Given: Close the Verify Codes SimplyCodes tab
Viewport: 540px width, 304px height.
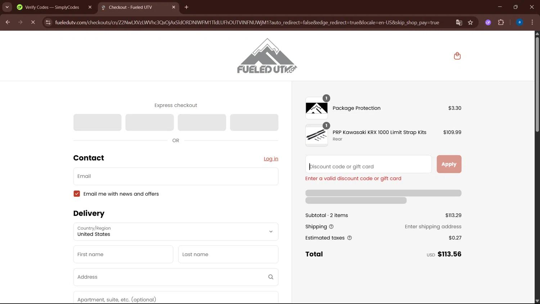Looking at the screenshot, I should tap(90, 7).
